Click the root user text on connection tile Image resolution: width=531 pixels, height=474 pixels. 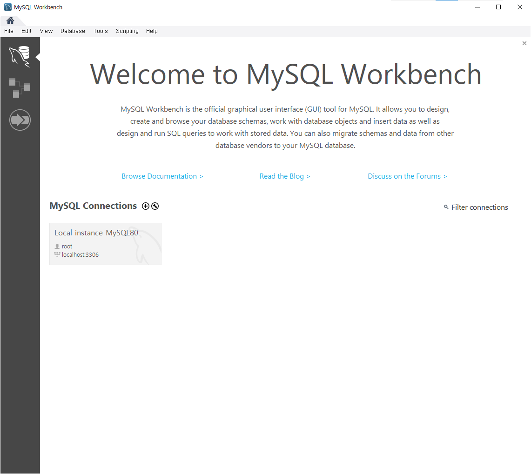click(x=67, y=247)
